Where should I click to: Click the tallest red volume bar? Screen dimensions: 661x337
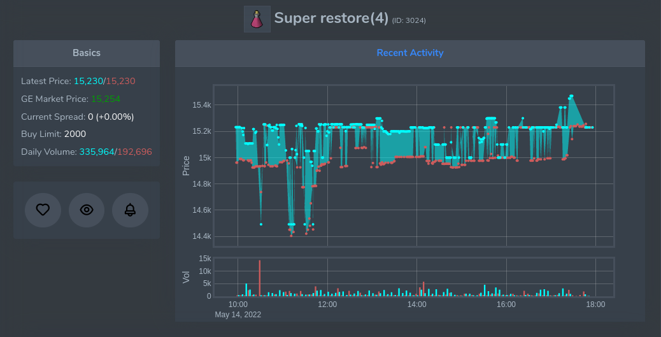pyautogui.click(x=260, y=278)
